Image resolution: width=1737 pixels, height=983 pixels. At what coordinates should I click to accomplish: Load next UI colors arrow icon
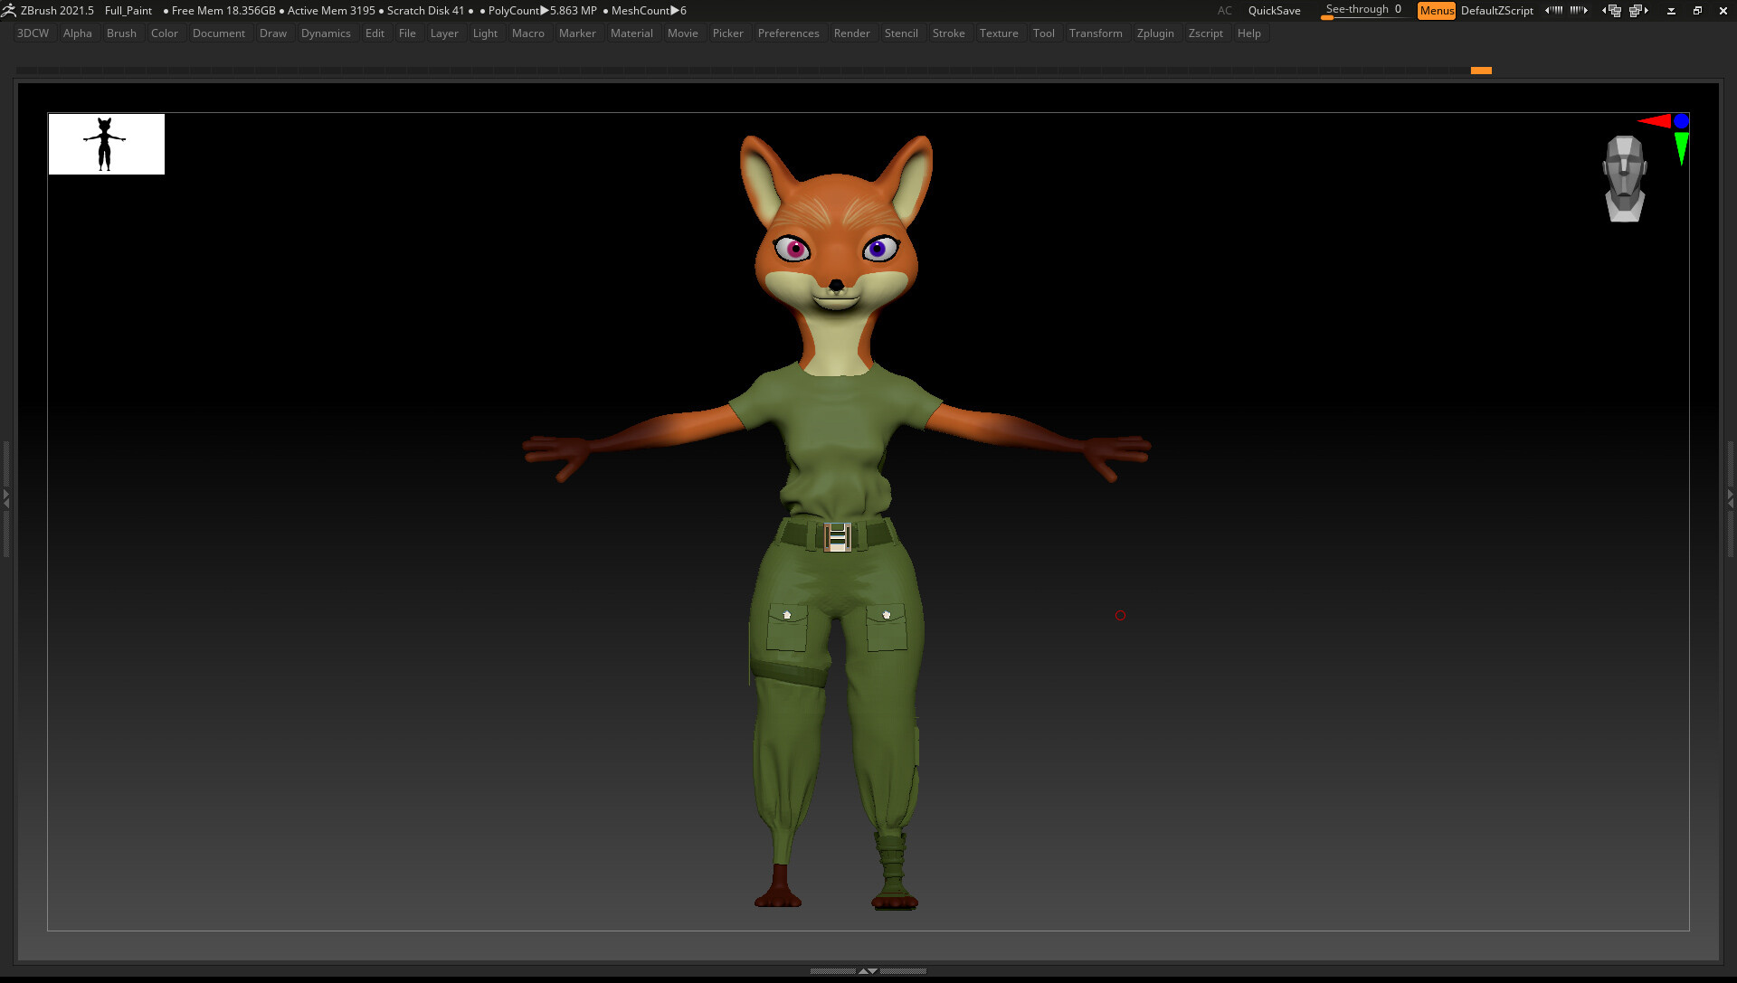[1579, 10]
